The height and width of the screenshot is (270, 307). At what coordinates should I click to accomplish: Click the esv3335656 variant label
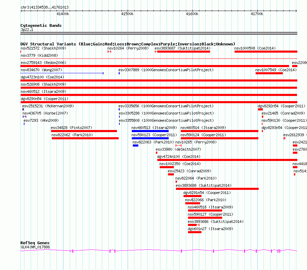pyautogui.click(x=166, y=106)
